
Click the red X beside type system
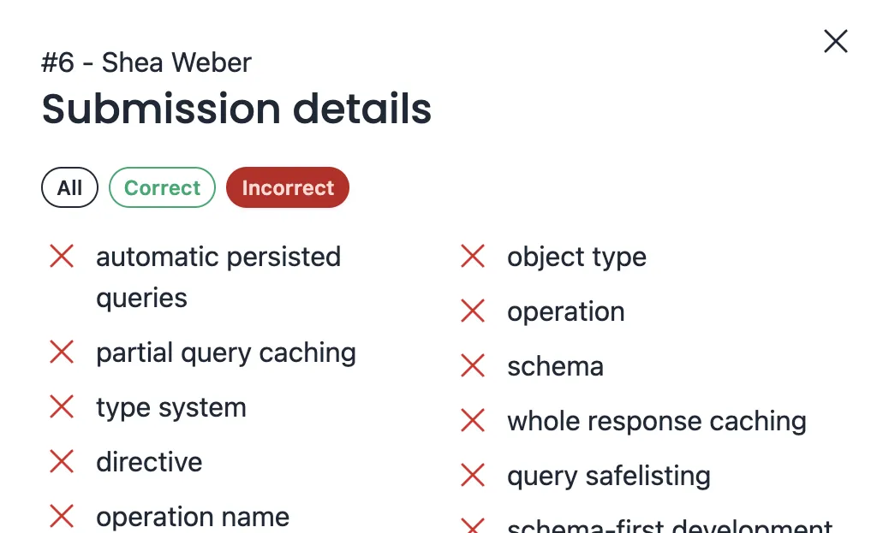click(x=62, y=407)
